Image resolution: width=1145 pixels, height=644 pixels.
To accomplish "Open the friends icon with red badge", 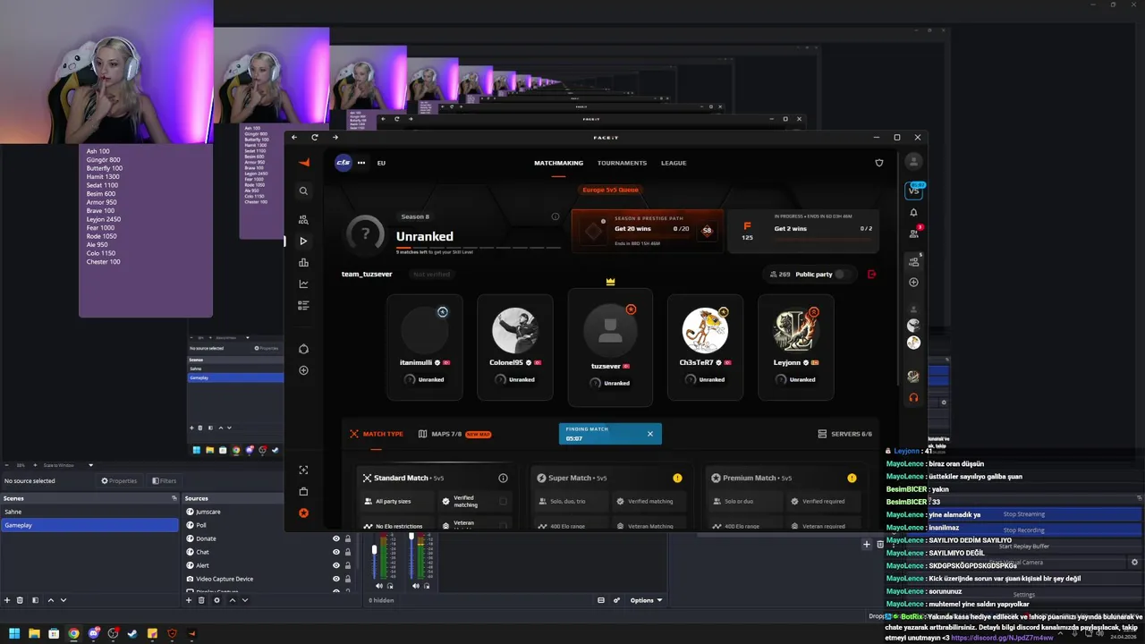I will [914, 232].
